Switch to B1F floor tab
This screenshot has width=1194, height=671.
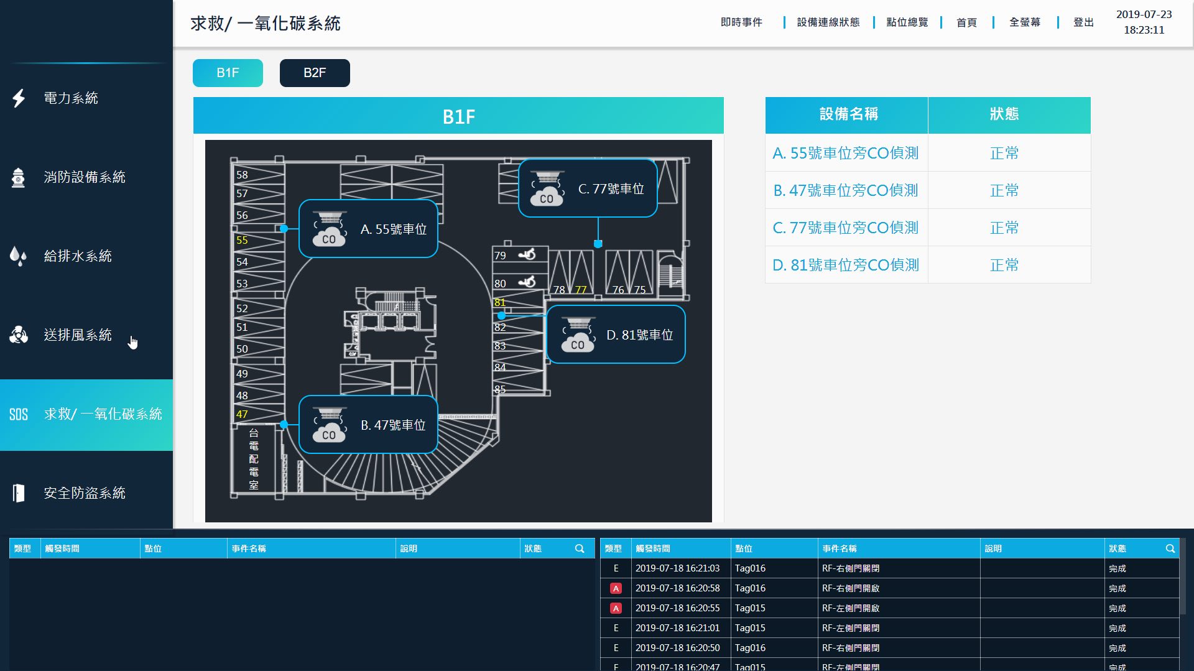click(x=228, y=73)
